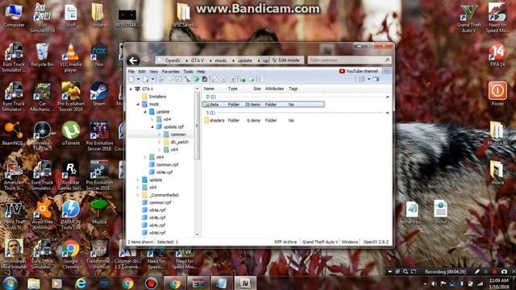This screenshot has width=516, height=290.
Task: Open the Avast Free Antivirus desktop icon
Action: point(43,215)
